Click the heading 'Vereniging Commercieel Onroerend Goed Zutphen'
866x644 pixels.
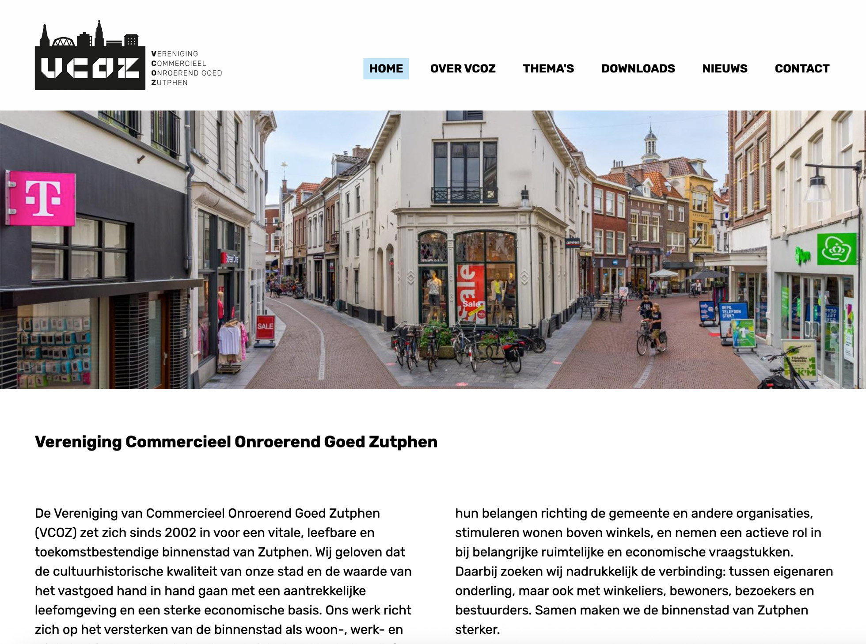pos(235,441)
